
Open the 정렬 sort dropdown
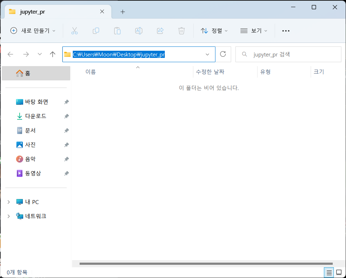coord(214,31)
